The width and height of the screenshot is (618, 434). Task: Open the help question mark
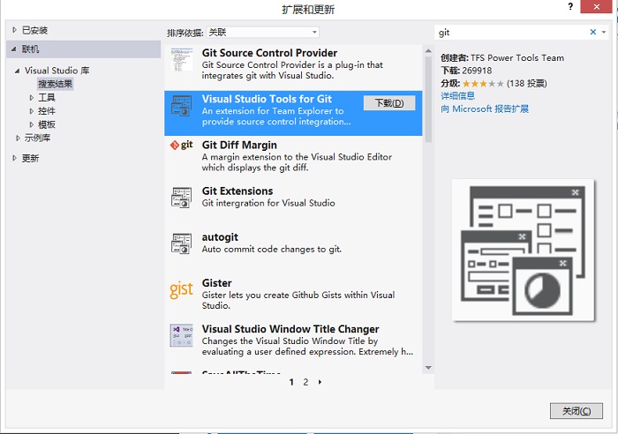tap(570, 6)
